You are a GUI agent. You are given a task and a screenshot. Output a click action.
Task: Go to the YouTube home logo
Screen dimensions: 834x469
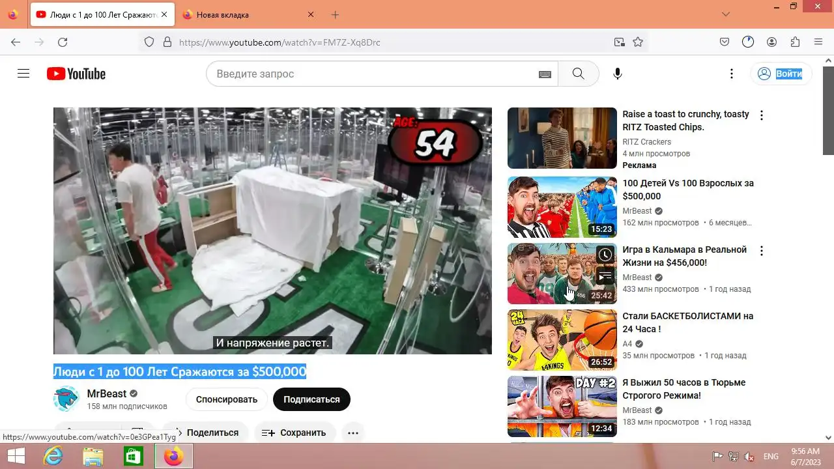76,74
